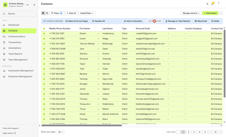Open Dashboard from sidebar
The width and height of the screenshot is (226, 137).
(x=13, y=25)
